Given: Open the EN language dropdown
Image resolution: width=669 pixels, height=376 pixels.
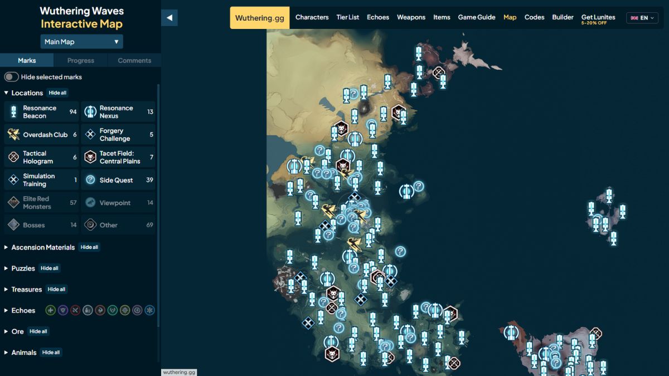Looking at the screenshot, I should (x=642, y=18).
